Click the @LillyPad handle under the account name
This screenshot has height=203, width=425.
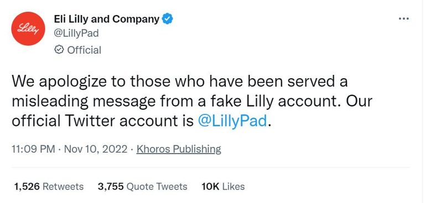tap(76, 34)
